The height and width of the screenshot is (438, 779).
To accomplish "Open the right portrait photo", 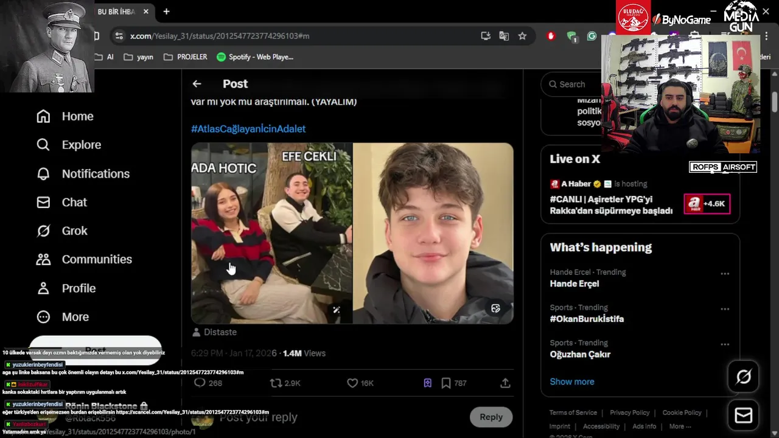I will pos(433,233).
